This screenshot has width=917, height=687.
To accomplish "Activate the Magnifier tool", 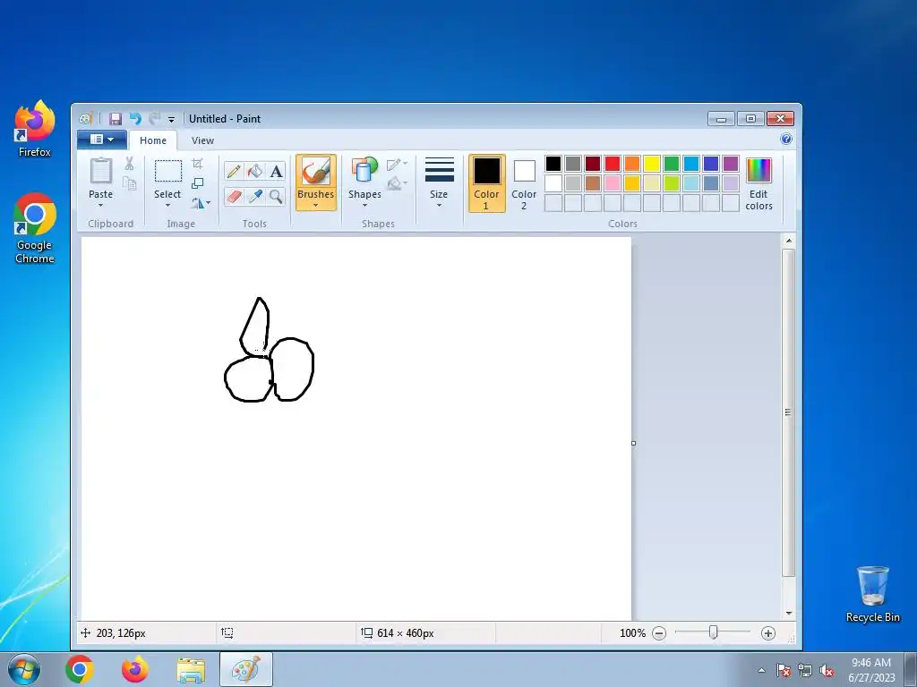I will tap(276, 196).
